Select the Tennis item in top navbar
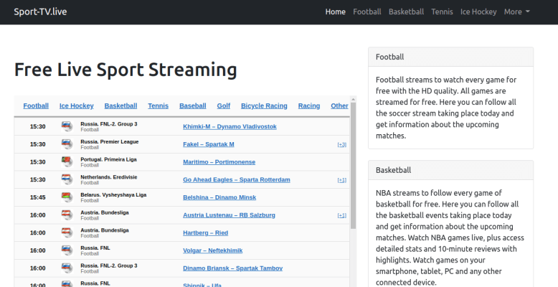The width and height of the screenshot is (558, 287). 442,11
